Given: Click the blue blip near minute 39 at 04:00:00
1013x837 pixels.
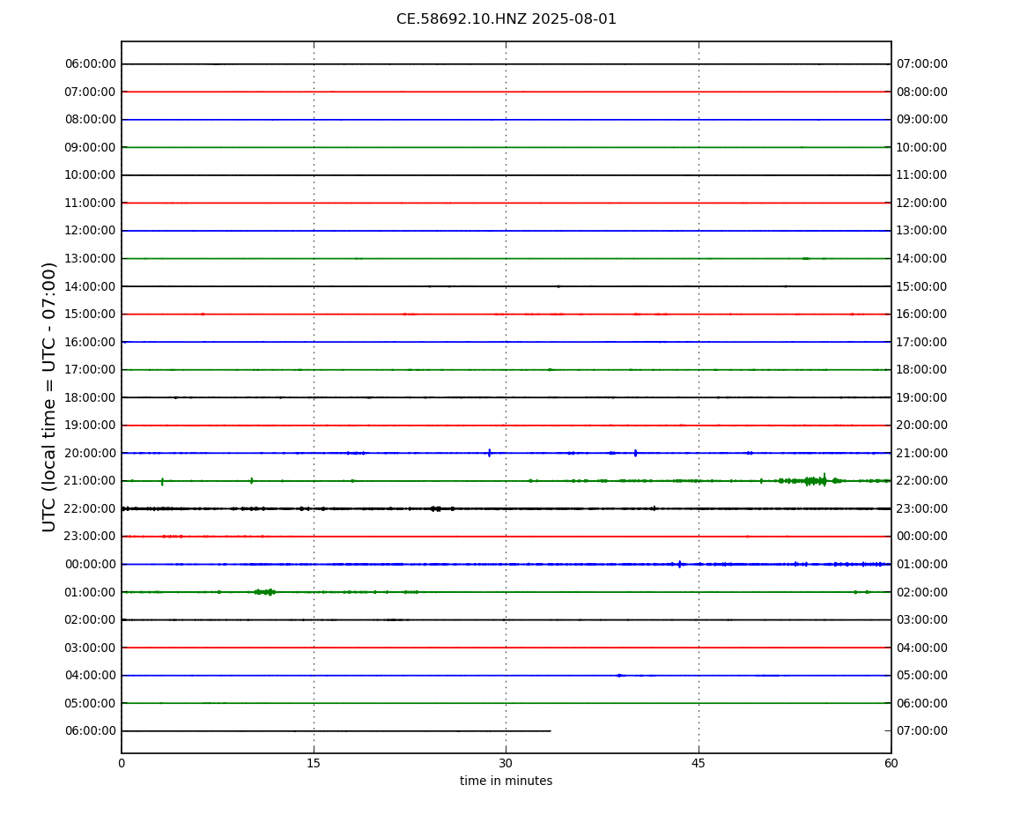Looking at the screenshot, I should pos(619,676).
